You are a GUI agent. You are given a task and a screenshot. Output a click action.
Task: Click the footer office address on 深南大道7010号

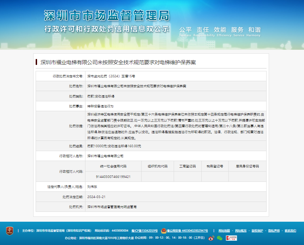pos(99,238)
